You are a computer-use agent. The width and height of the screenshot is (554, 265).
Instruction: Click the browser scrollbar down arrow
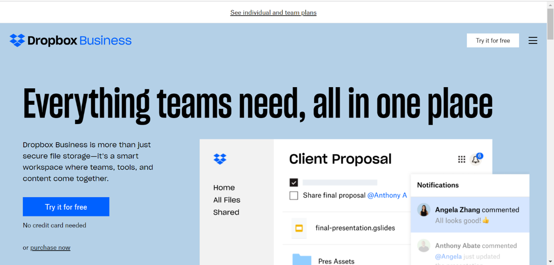pos(550,261)
